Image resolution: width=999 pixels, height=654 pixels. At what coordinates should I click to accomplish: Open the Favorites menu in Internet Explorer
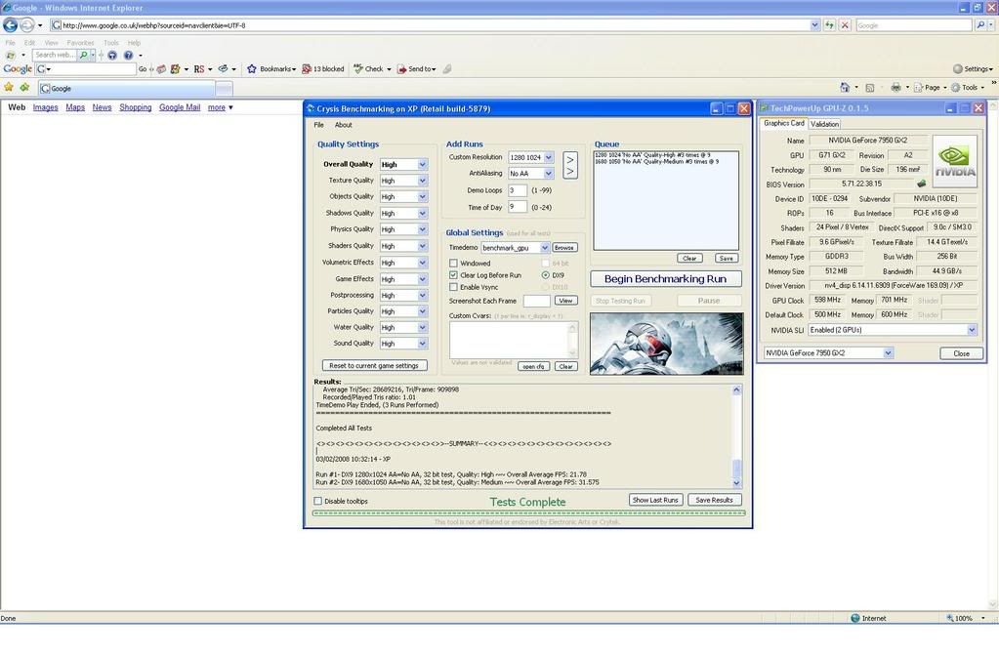[x=80, y=43]
